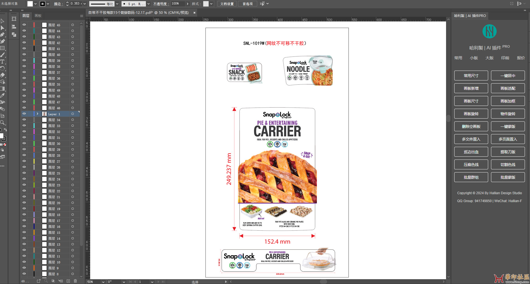
Task: Select the Rectangle tool
Action: pos(3,48)
